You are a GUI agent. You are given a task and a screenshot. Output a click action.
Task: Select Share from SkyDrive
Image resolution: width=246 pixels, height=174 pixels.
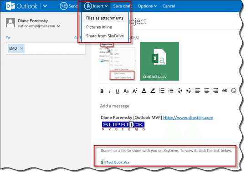coord(105,36)
